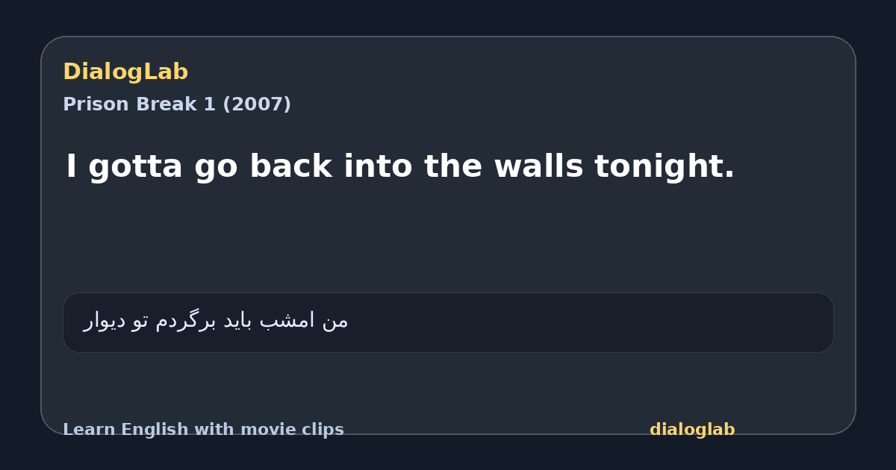Select the word 'gotta' in the sentence
The width and height of the screenshot is (896, 470).
click(134, 167)
